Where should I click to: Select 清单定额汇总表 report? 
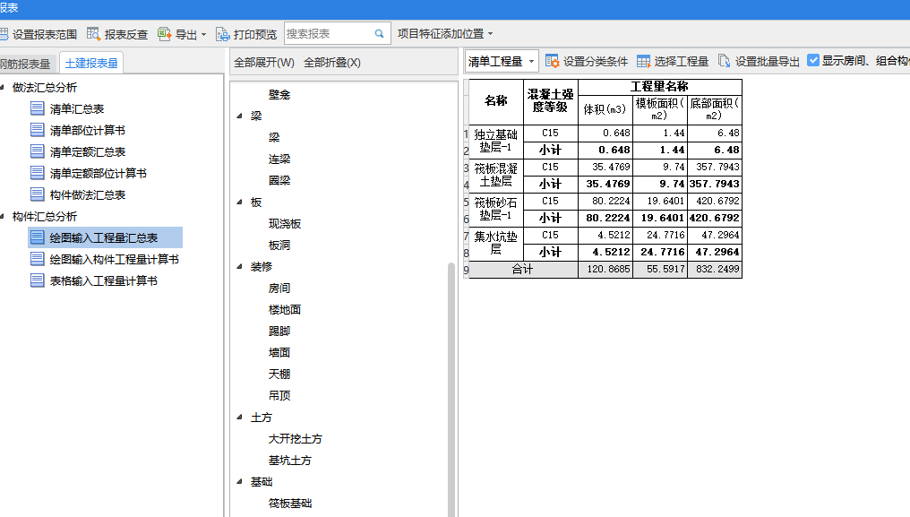pyautogui.click(x=88, y=151)
